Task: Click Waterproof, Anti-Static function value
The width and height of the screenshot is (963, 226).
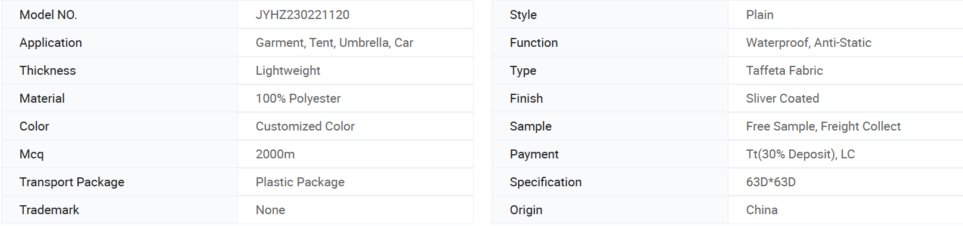Action: (x=809, y=43)
